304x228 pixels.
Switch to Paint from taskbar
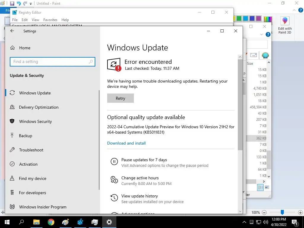point(65,222)
